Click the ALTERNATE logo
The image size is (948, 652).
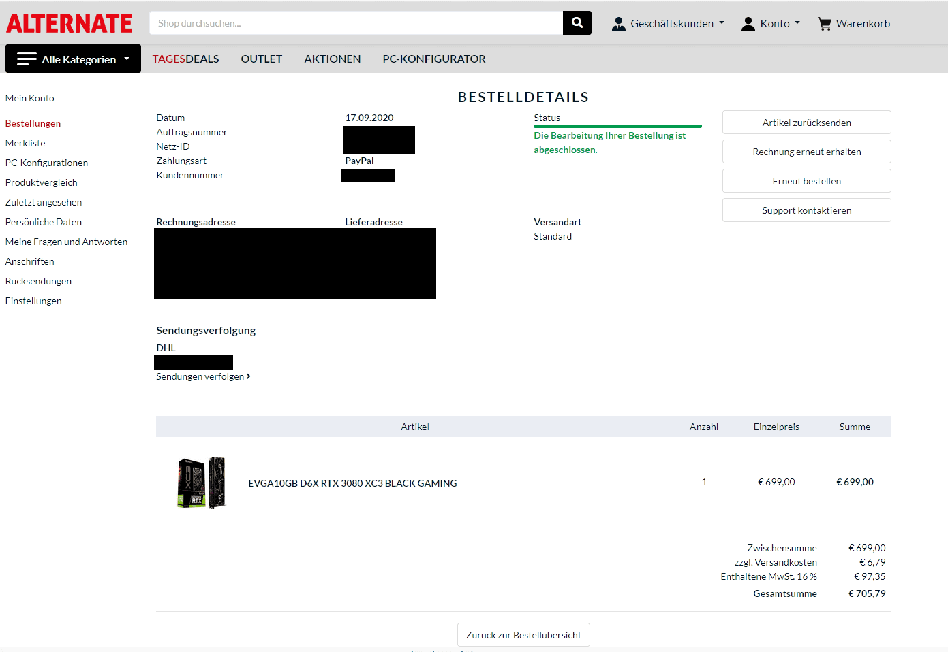click(x=70, y=23)
